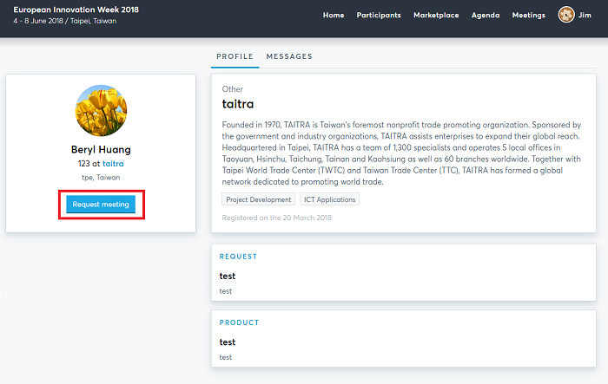Click Jim's avatar icon in header
This screenshot has height=384, width=608.
click(566, 15)
